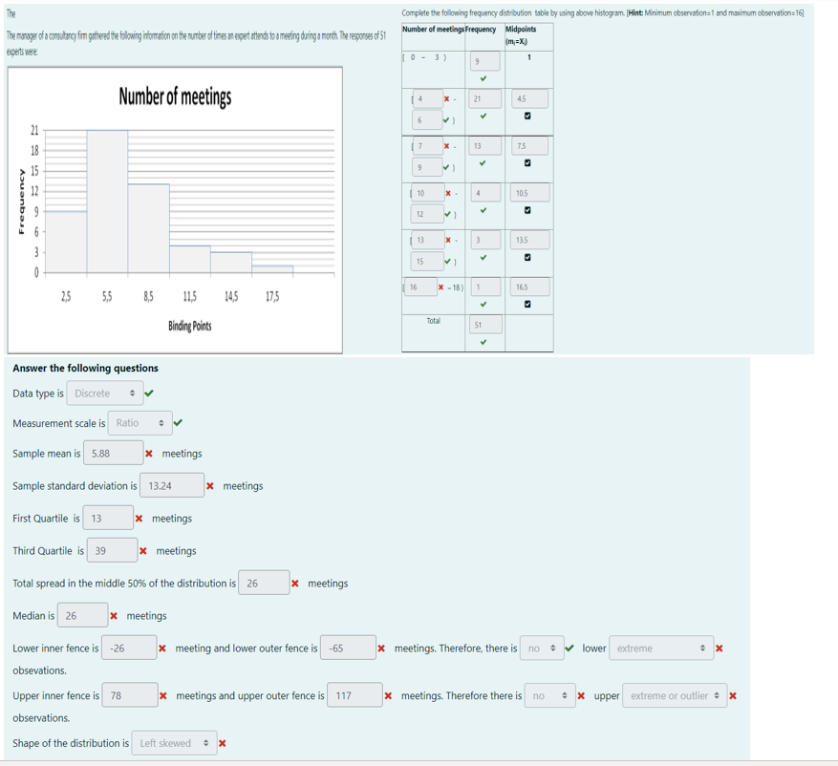The height and width of the screenshot is (766, 838).
Task: Open the upper fence 'no' dropdown
Action: coord(550,695)
